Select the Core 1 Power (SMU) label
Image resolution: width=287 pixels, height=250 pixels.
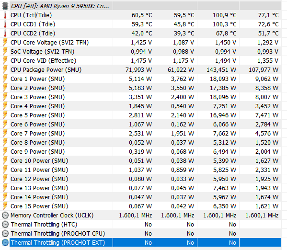point(37,79)
